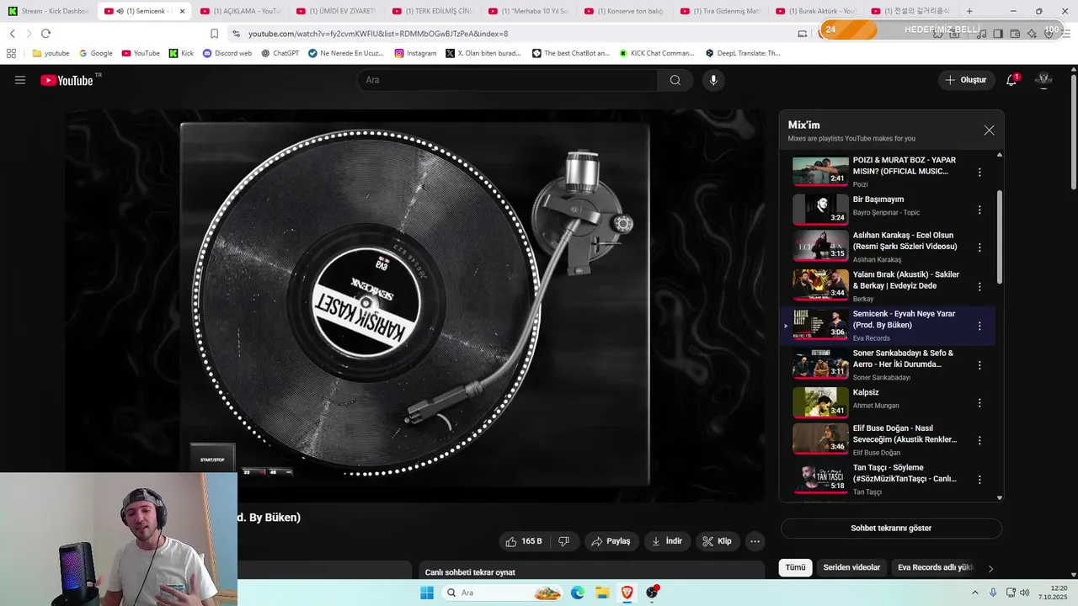Open Brave browser from taskbar
The height and width of the screenshot is (606, 1078).
tap(627, 593)
